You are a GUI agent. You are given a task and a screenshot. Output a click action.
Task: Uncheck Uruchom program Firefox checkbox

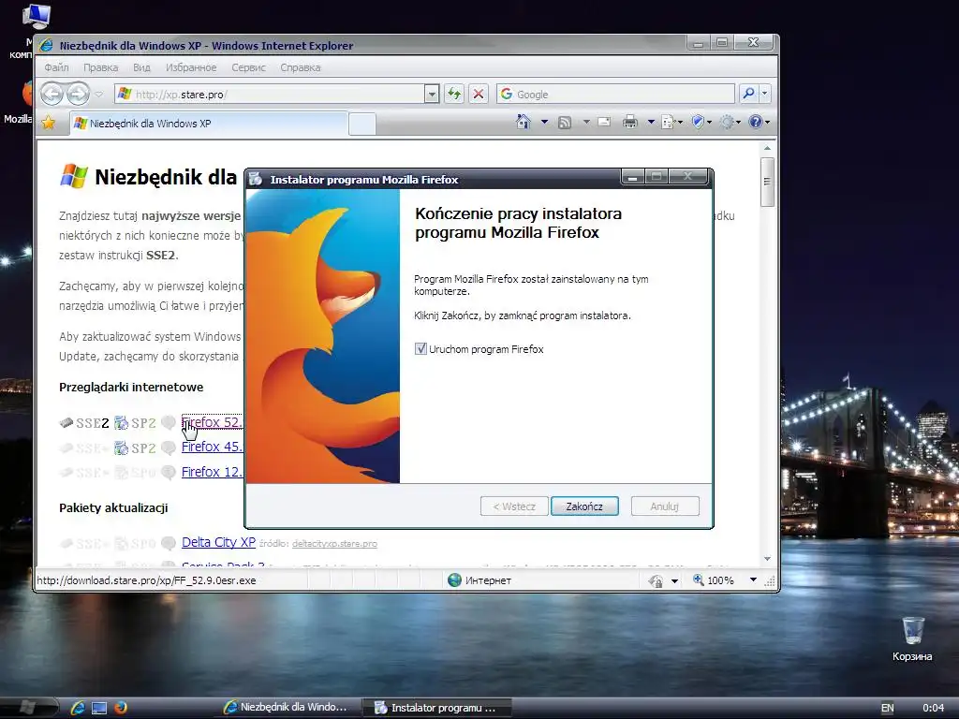[420, 349]
